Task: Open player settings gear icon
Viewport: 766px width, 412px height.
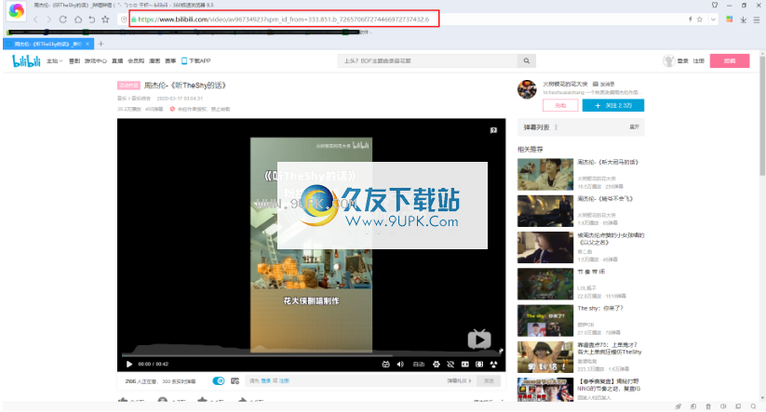Action: tap(437, 365)
